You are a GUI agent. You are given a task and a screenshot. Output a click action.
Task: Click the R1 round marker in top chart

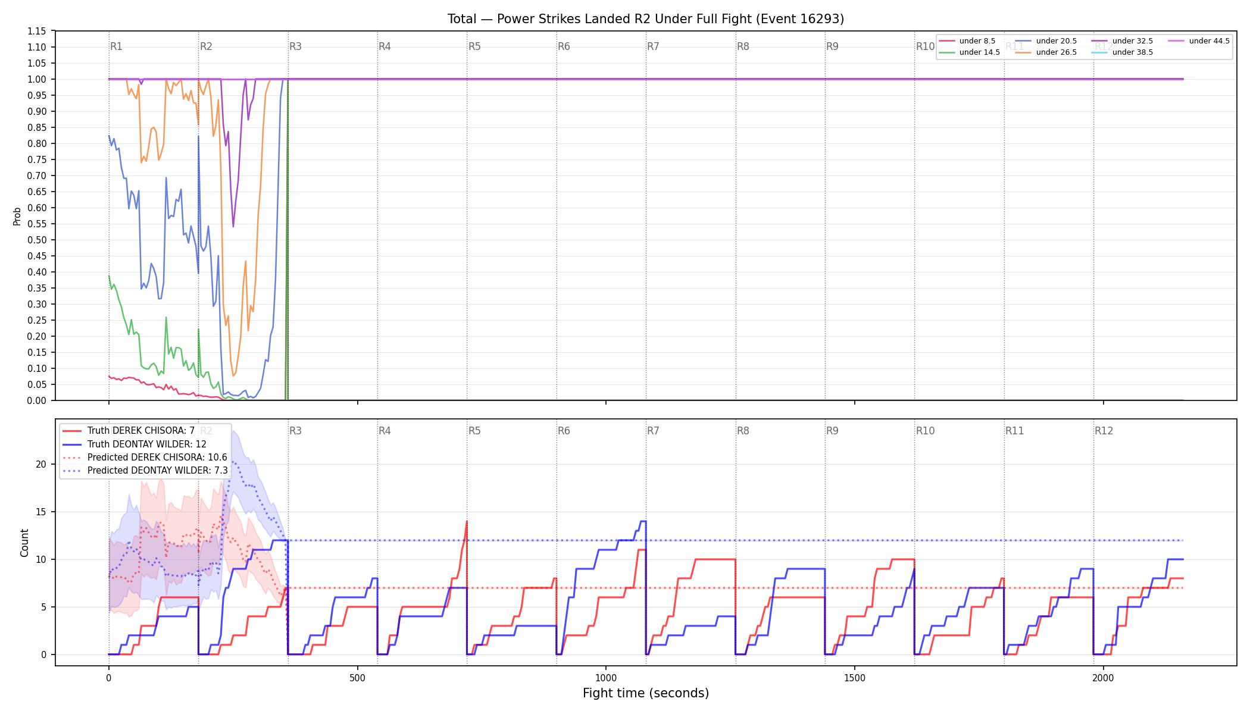(x=117, y=46)
